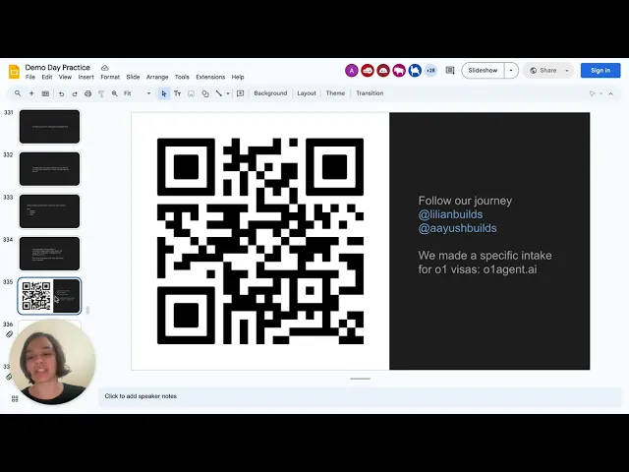This screenshot has height=472, width=629.
Task: Open the Layout options
Action: 307,93
